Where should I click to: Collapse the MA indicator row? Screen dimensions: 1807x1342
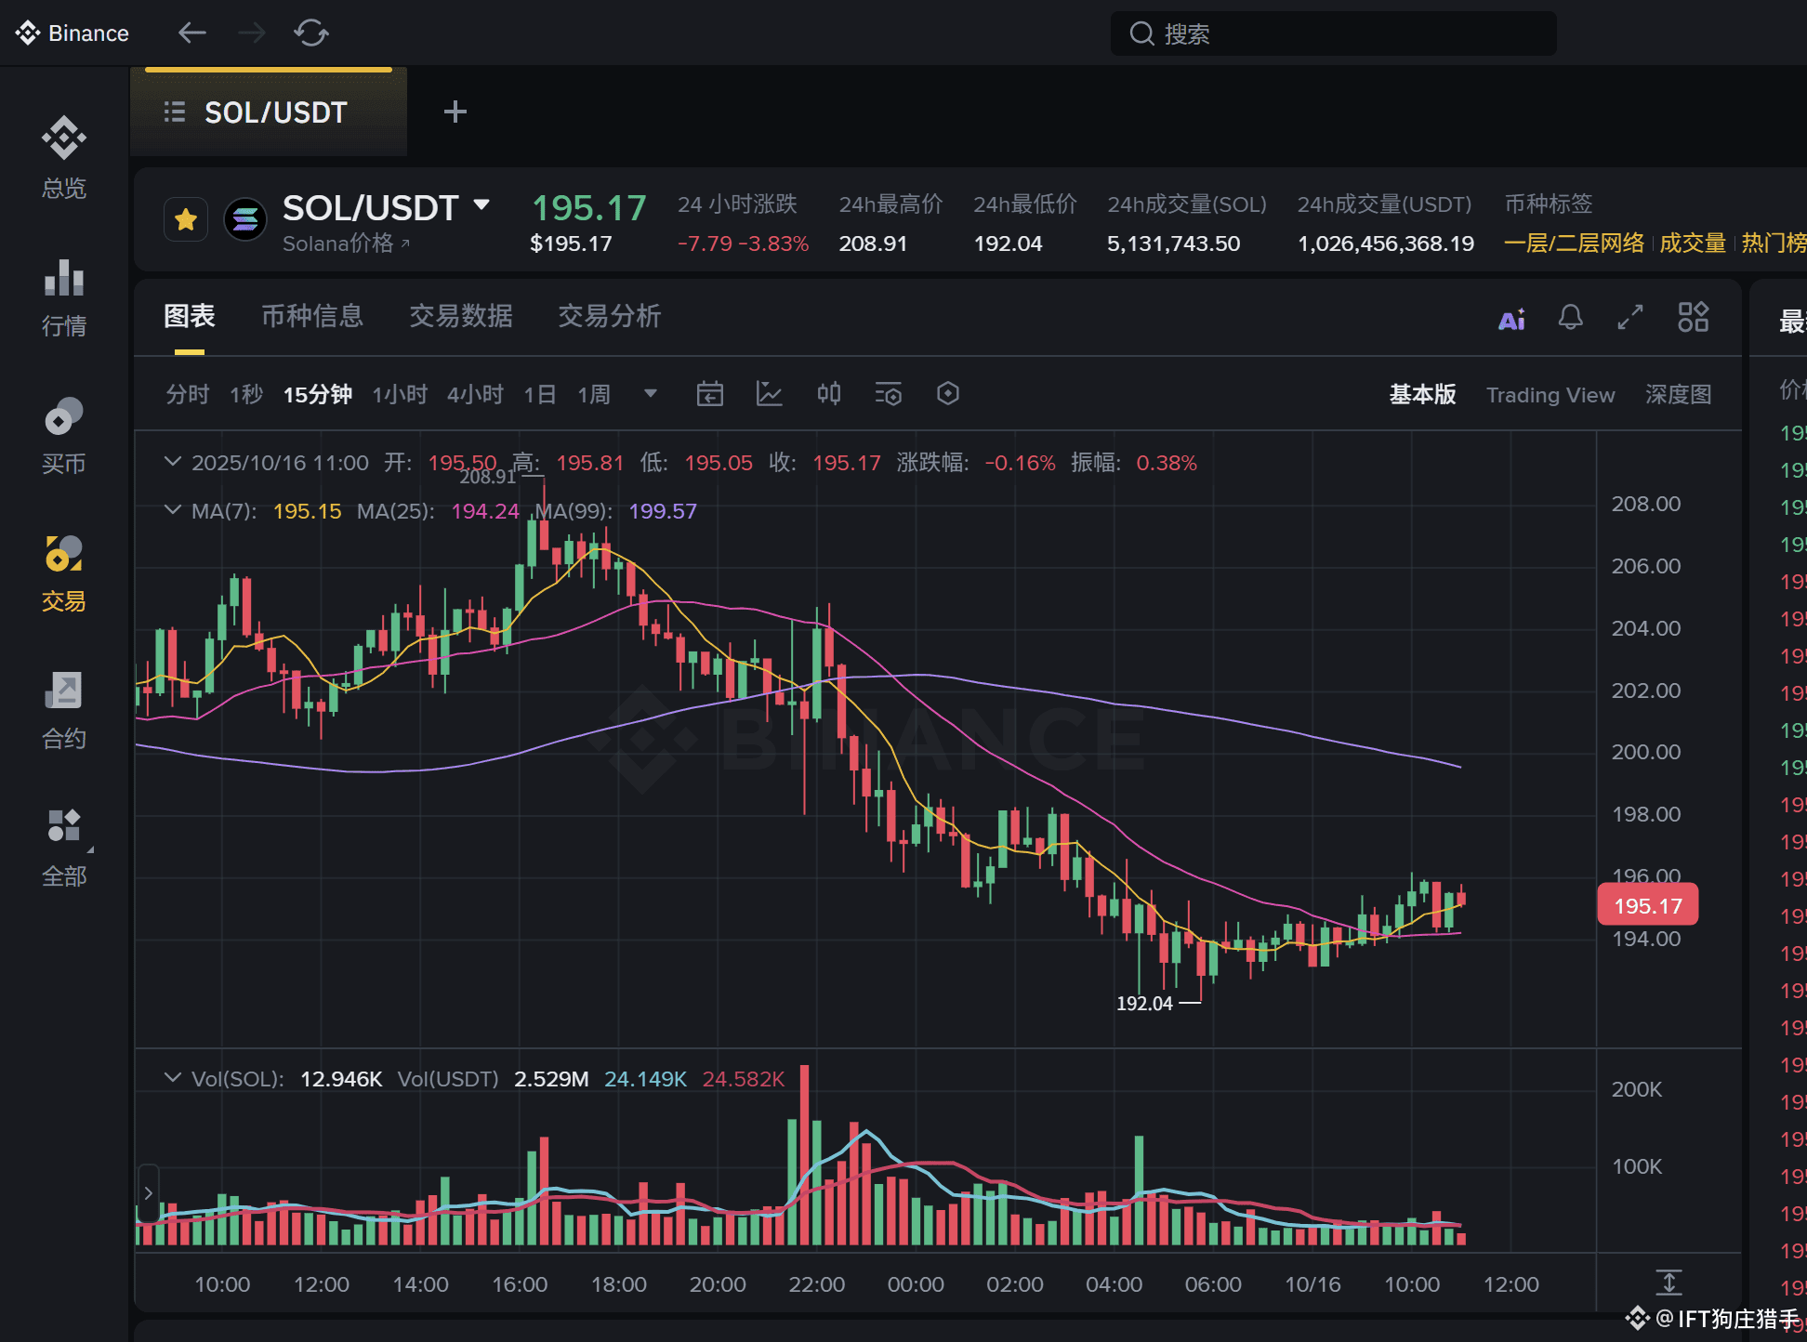(172, 510)
